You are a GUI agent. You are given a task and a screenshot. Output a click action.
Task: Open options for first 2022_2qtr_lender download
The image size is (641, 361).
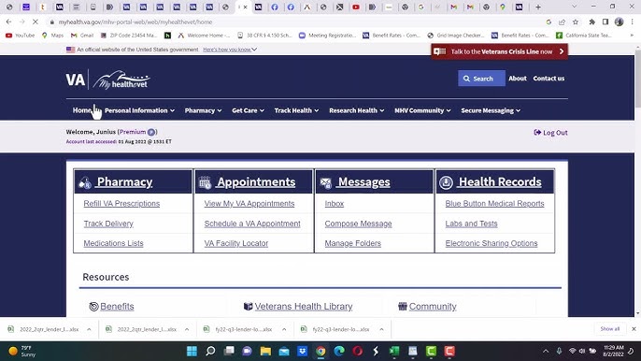[x=89, y=329]
